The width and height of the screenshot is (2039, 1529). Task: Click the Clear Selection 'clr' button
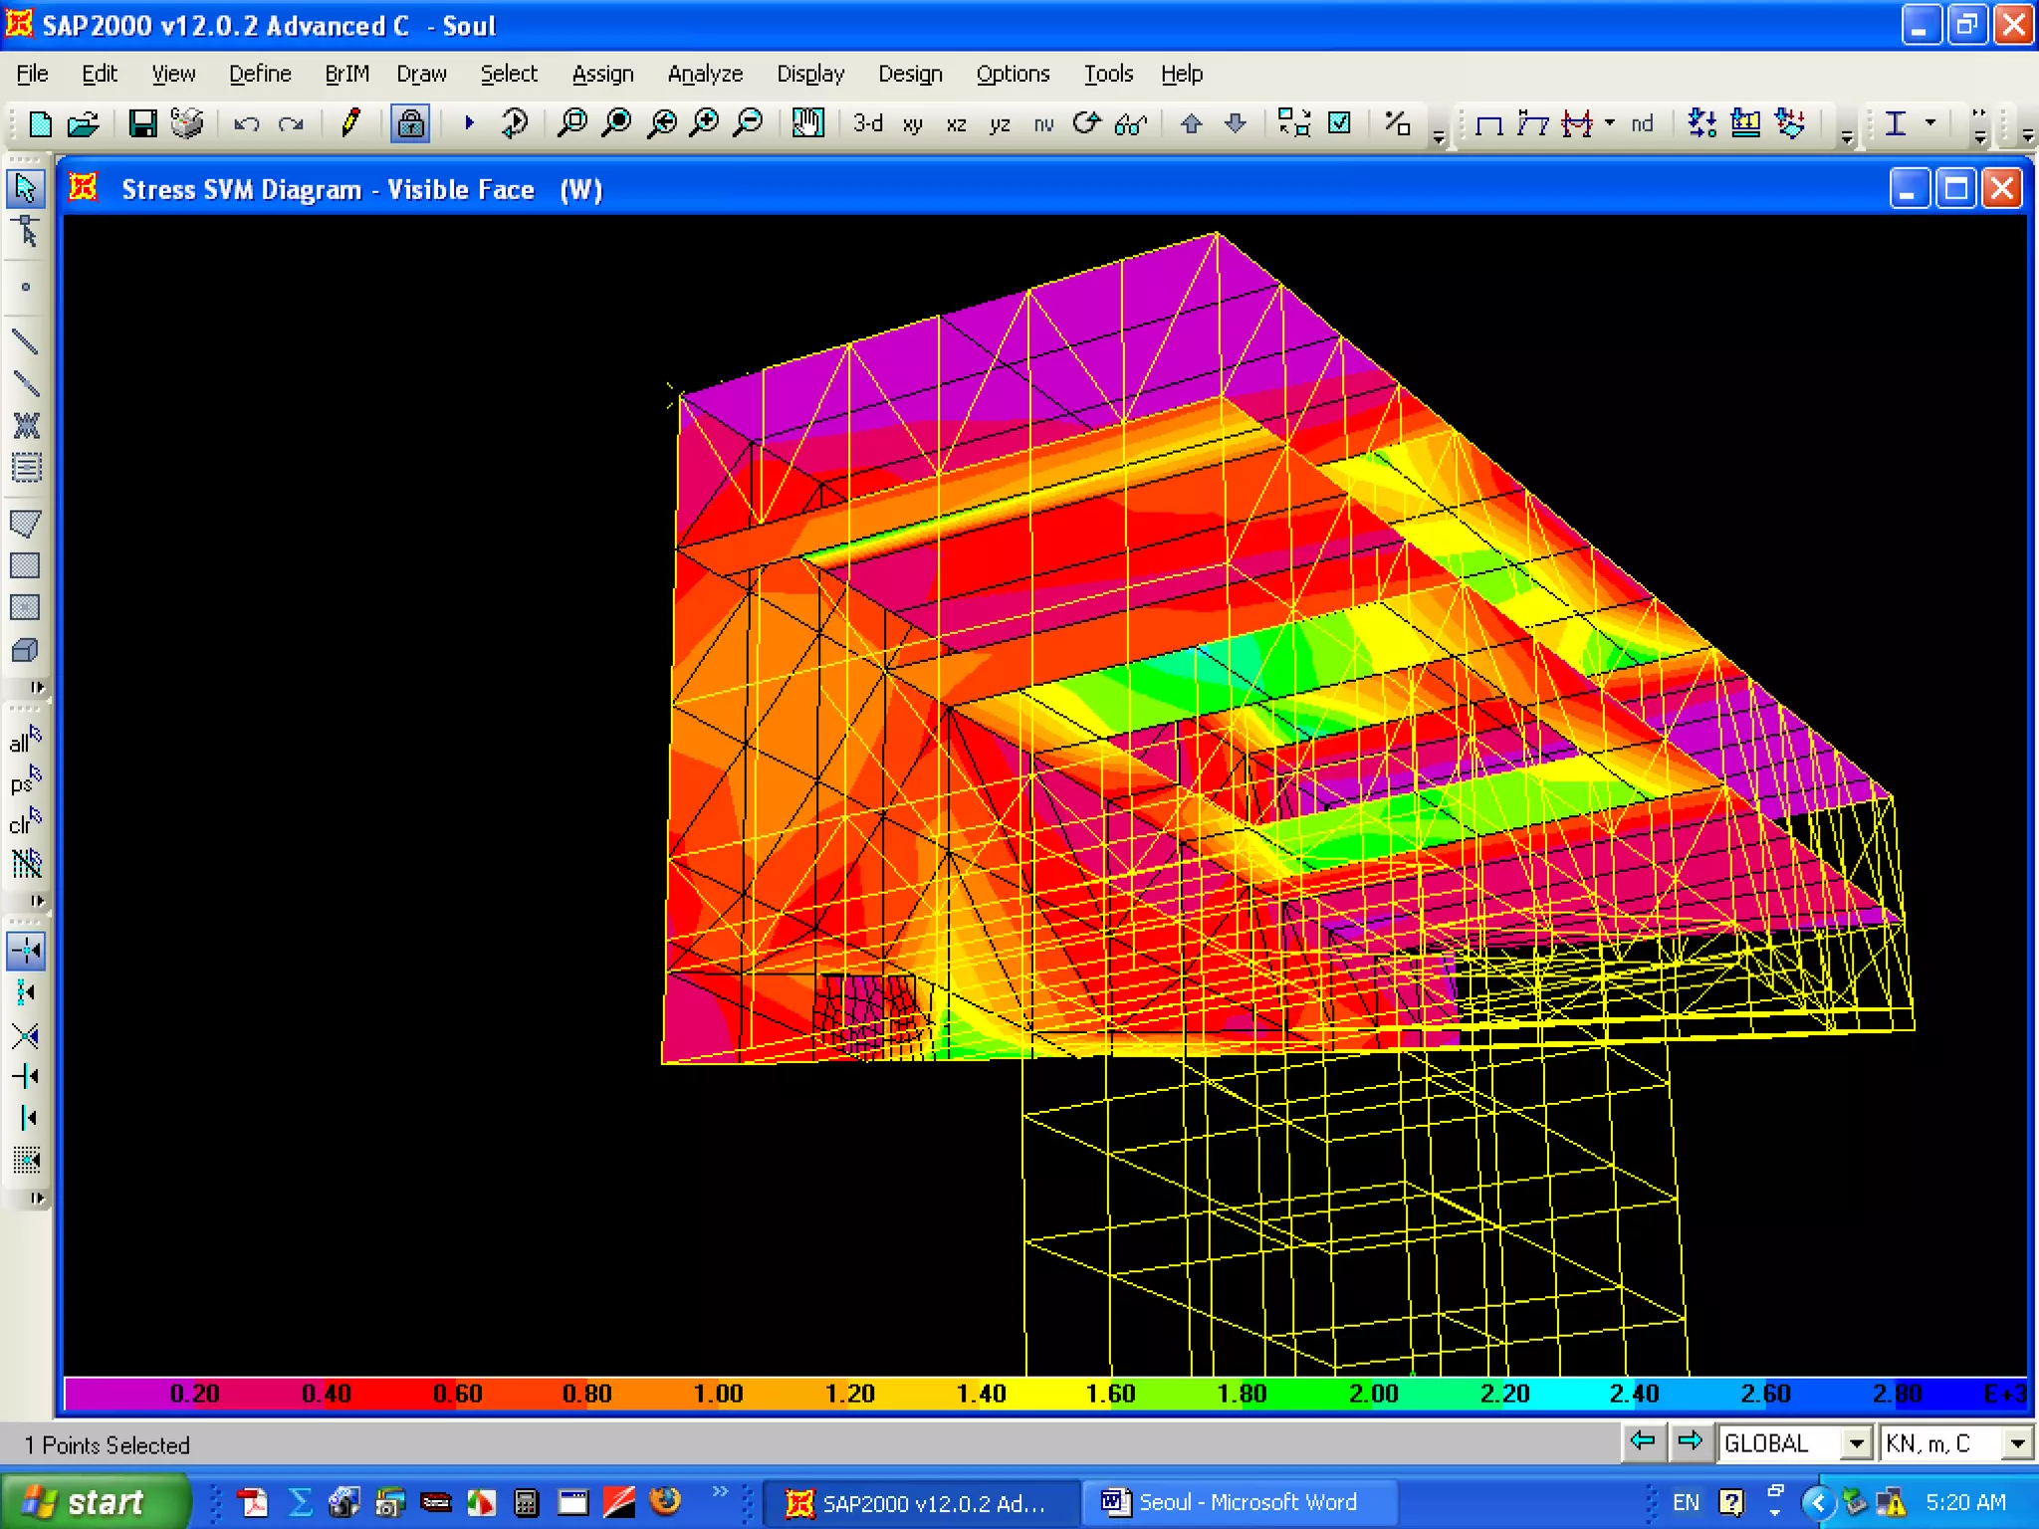(x=25, y=822)
